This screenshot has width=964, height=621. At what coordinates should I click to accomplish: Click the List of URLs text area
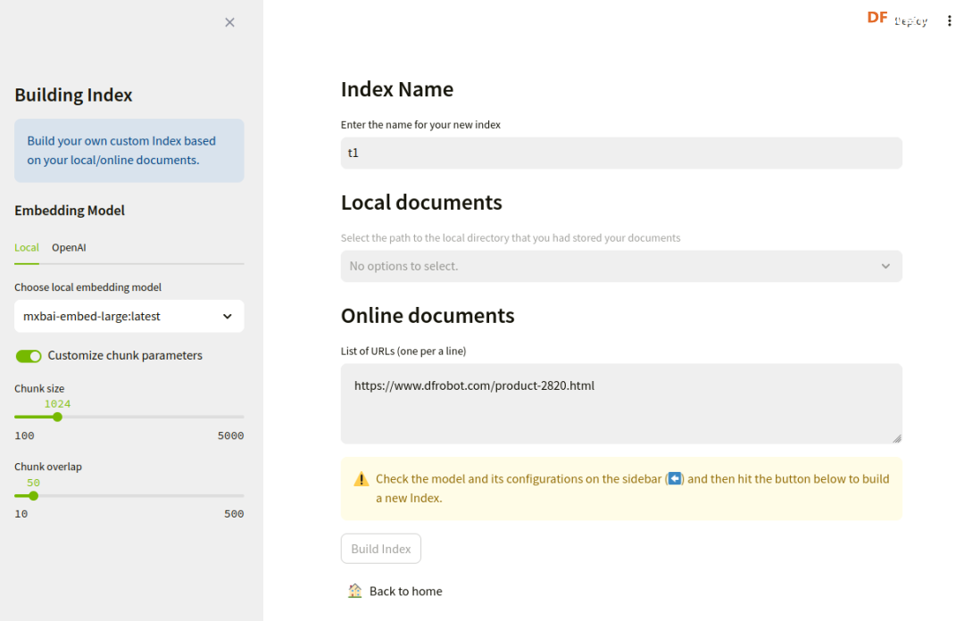pos(621,403)
